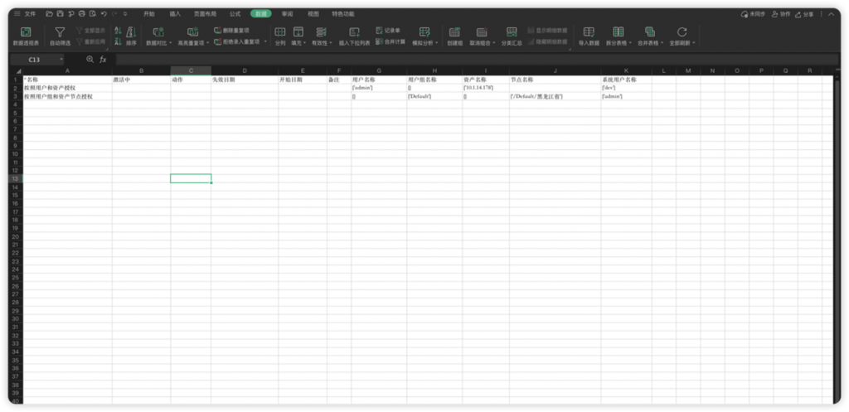
Task: Open the hamburger main menu icon
Action: coord(17,13)
